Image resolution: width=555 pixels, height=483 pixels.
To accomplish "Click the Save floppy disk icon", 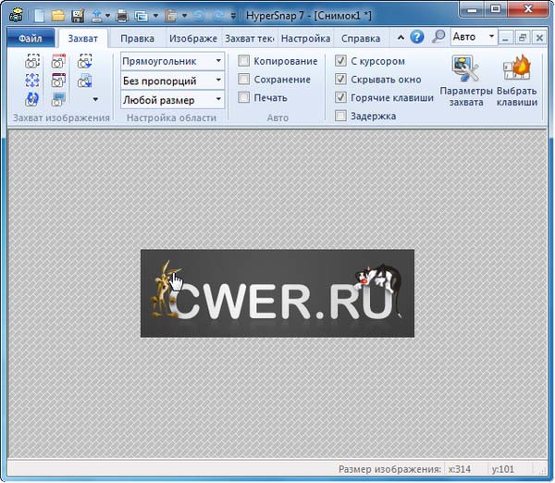I will (76, 15).
